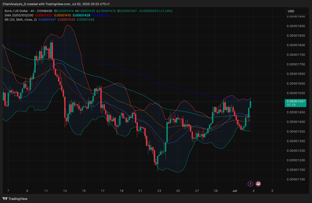Click the red EMA value 0.00001427

click(44, 15)
